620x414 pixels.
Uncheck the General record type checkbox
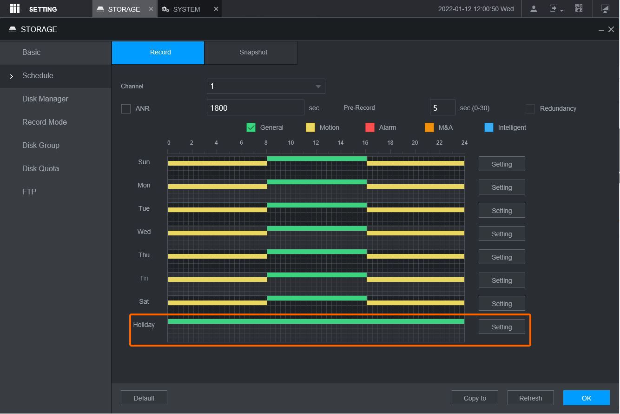[251, 127]
